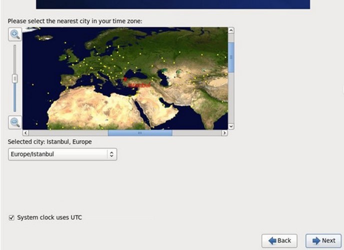Viewport: 344px width, 250px height.
Task: Zoom in on the time zone map
Action: click(15, 34)
